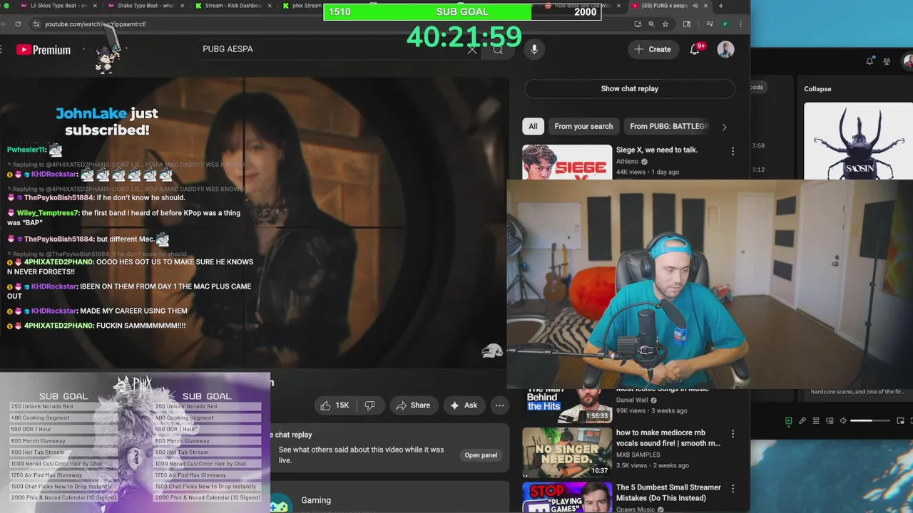Screen dimensions: 913x513
Task: Open options for Siege X video
Action: [x=733, y=151]
